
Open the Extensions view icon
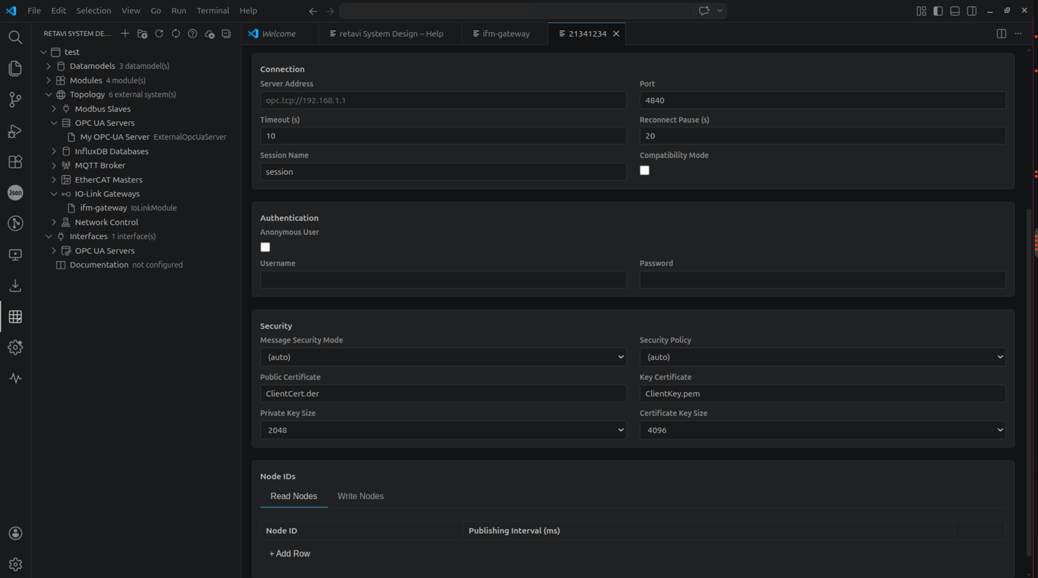click(15, 162)
